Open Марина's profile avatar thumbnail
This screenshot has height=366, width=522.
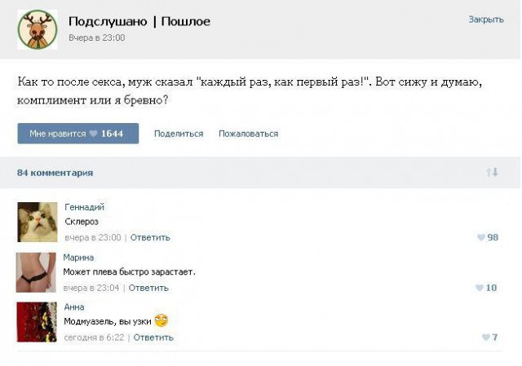tap(37, 272)
